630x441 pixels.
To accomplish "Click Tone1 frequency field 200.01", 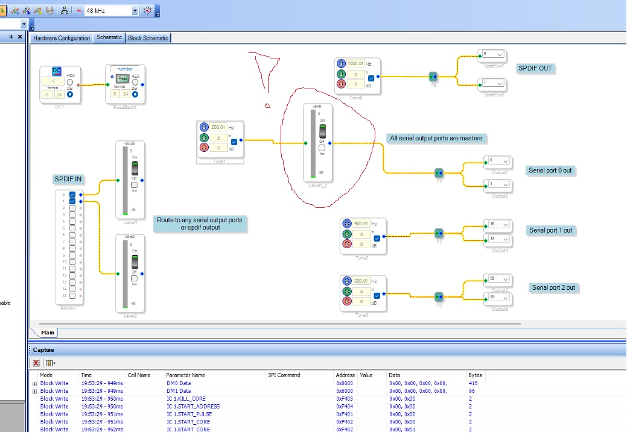I will coord(219,127).
